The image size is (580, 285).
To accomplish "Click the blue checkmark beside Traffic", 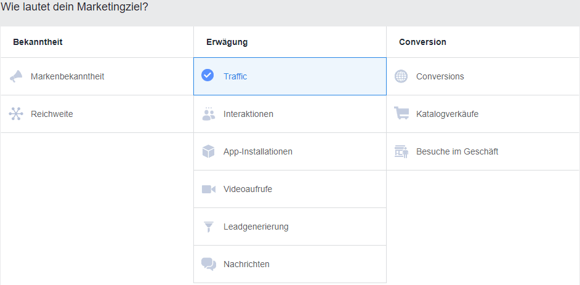I will [x=208, y=76].
